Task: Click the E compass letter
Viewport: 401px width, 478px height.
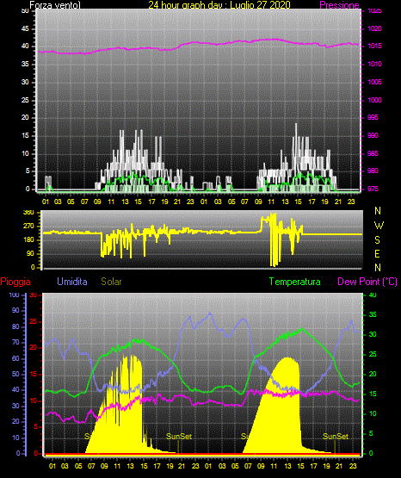Action: tap(377, 253)
